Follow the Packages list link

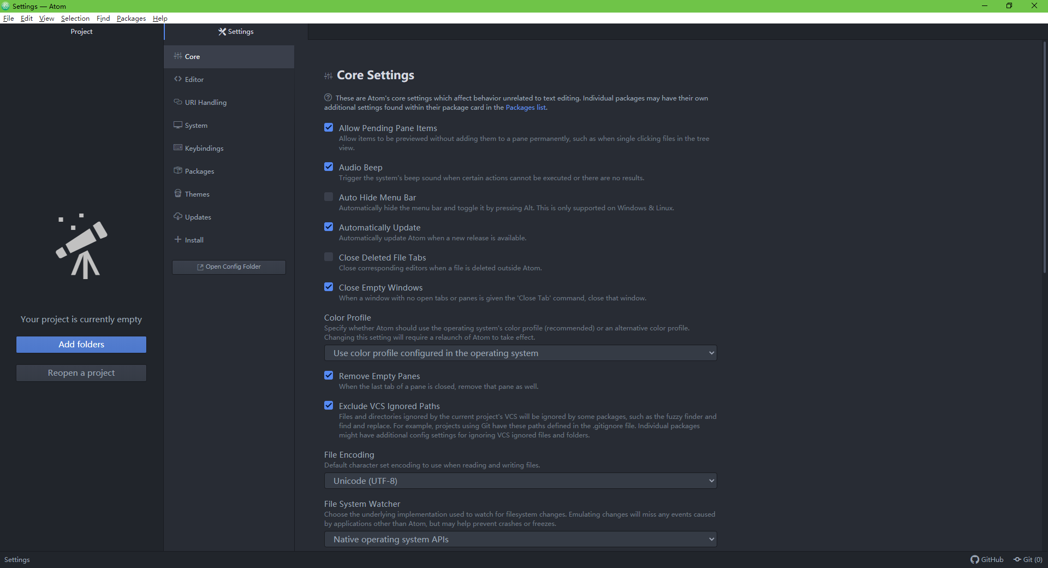pos(526,108)
